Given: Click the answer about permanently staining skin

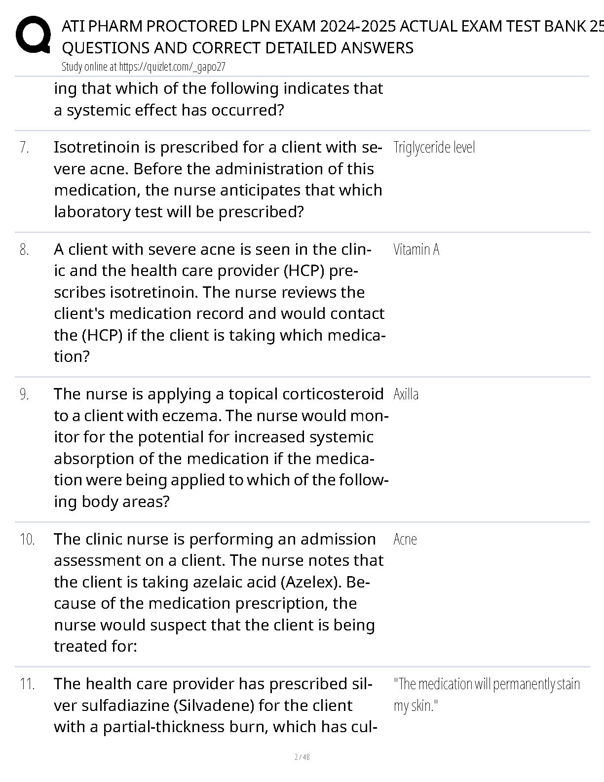Looking at the screenshot, I should 487,695.
